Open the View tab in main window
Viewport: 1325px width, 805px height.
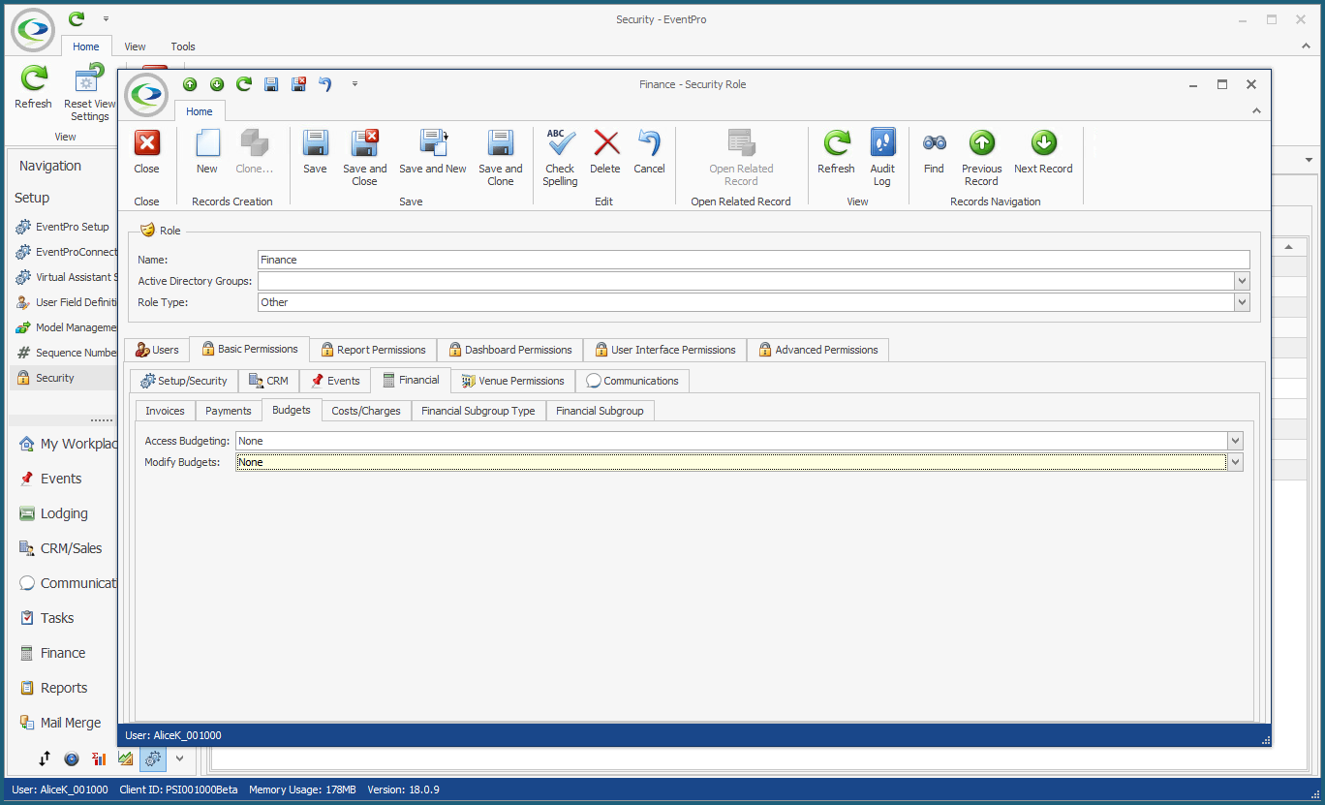(136, 46)
